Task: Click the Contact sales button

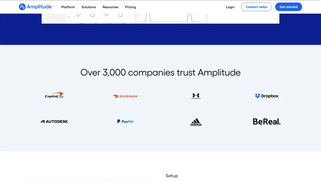Action: [x=256, y=7]
